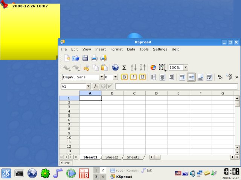
Task: Click the Print icon in toolbar
Action: click(x=94, y=58)
